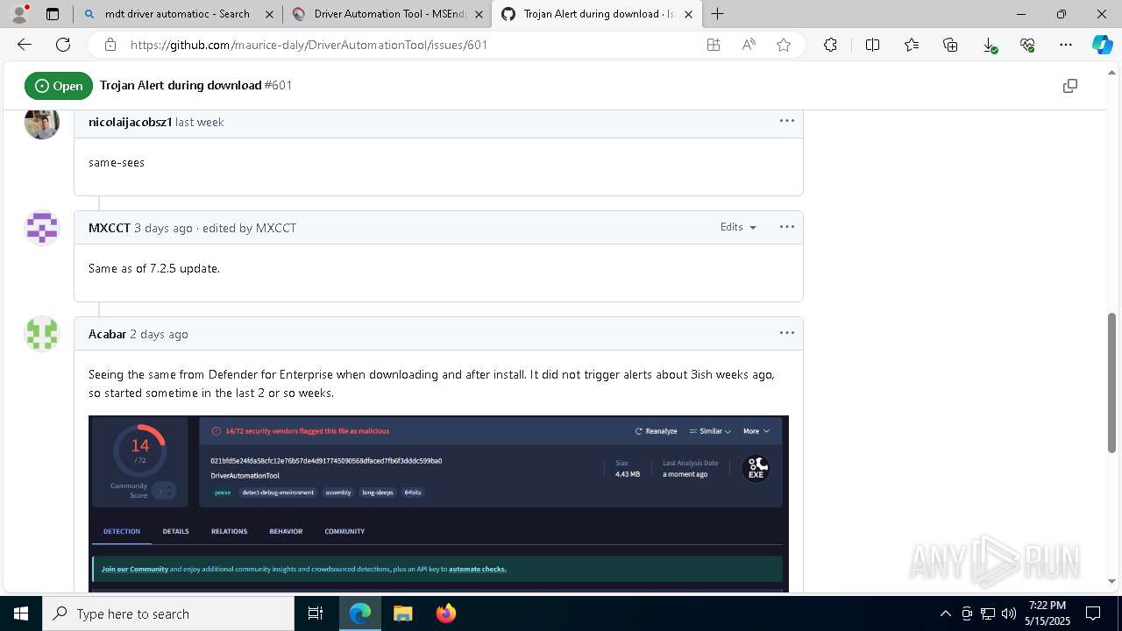
Task: Close the mdt driver search tab
Action: [x=268, y=14]
